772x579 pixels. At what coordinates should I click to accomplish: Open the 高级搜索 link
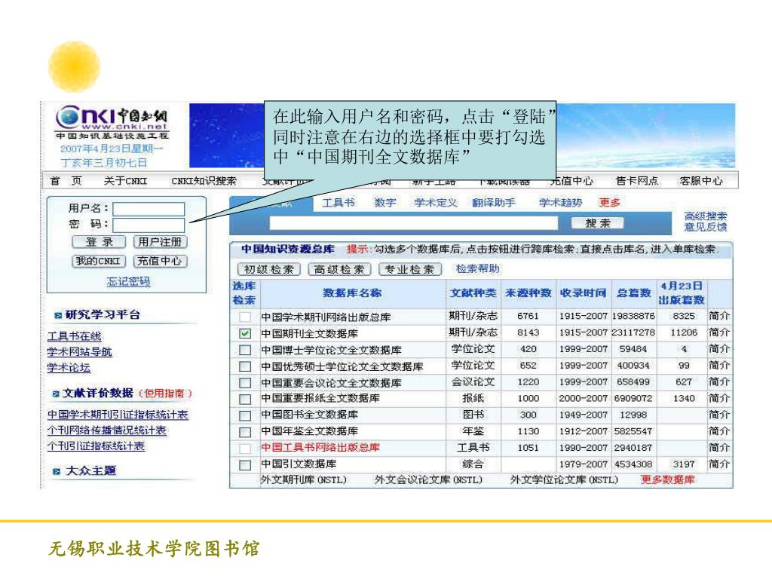tap(705, 216)
